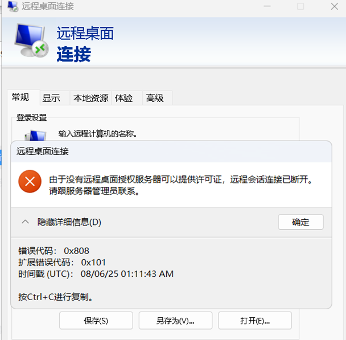The image size is (346, 340).
Task: Click the 确定 button in error dialog
Action: [300, 222]
